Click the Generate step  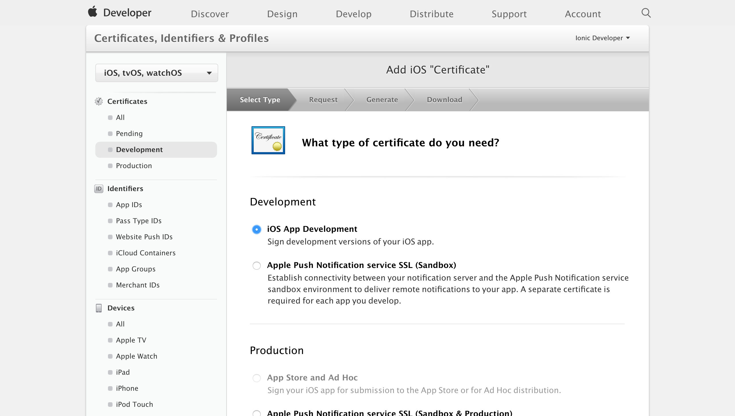coord(382,100)
